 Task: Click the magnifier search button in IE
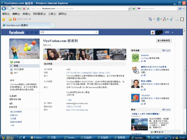180,8
